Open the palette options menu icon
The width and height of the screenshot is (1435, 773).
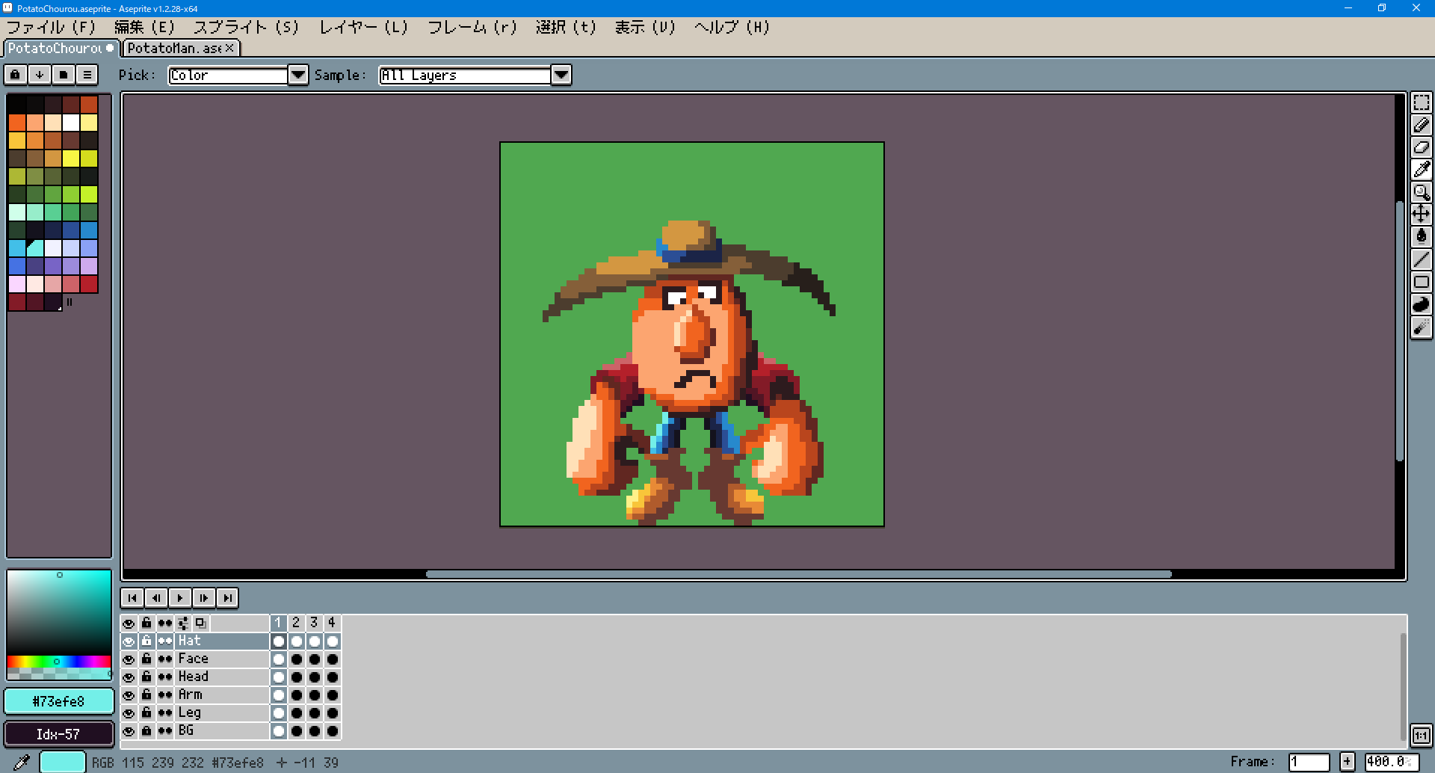click(87, 75)
